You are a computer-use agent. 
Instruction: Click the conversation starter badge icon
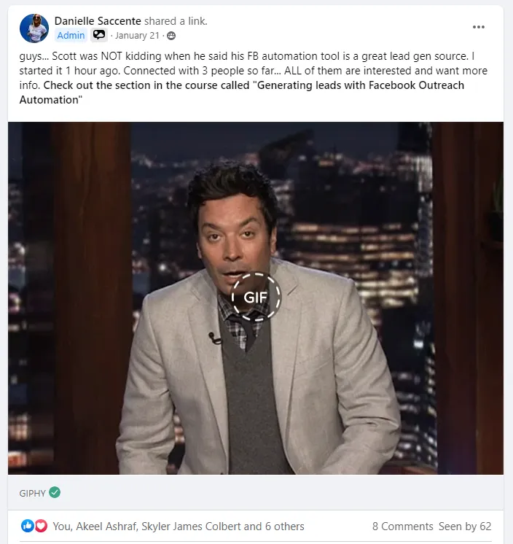coord(99,35)
